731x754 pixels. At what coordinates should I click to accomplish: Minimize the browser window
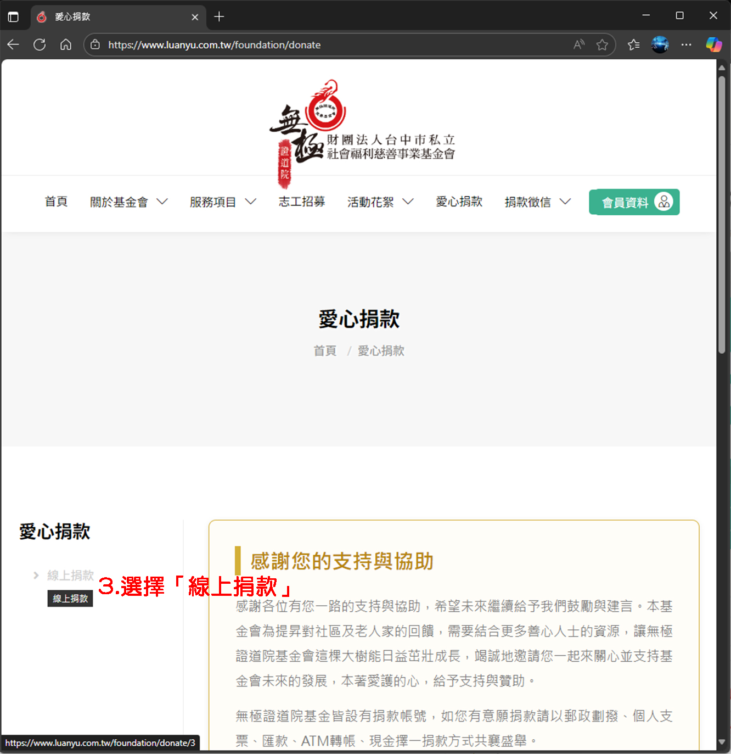pyautogui.click(x=646, y=15)
